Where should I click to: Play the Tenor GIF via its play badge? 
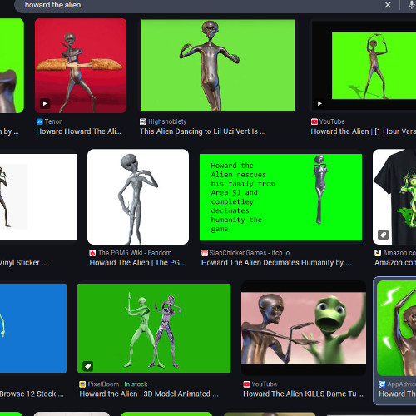(45, 104)
